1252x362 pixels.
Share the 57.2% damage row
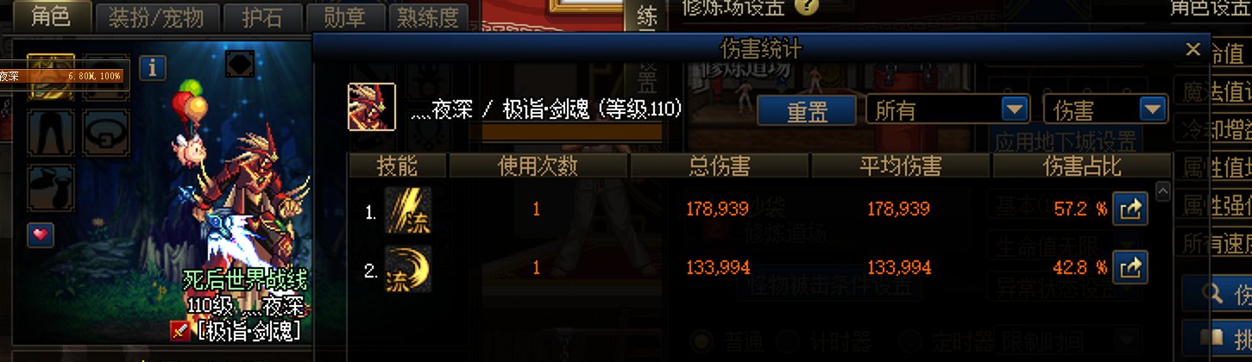coord(1130,209)
